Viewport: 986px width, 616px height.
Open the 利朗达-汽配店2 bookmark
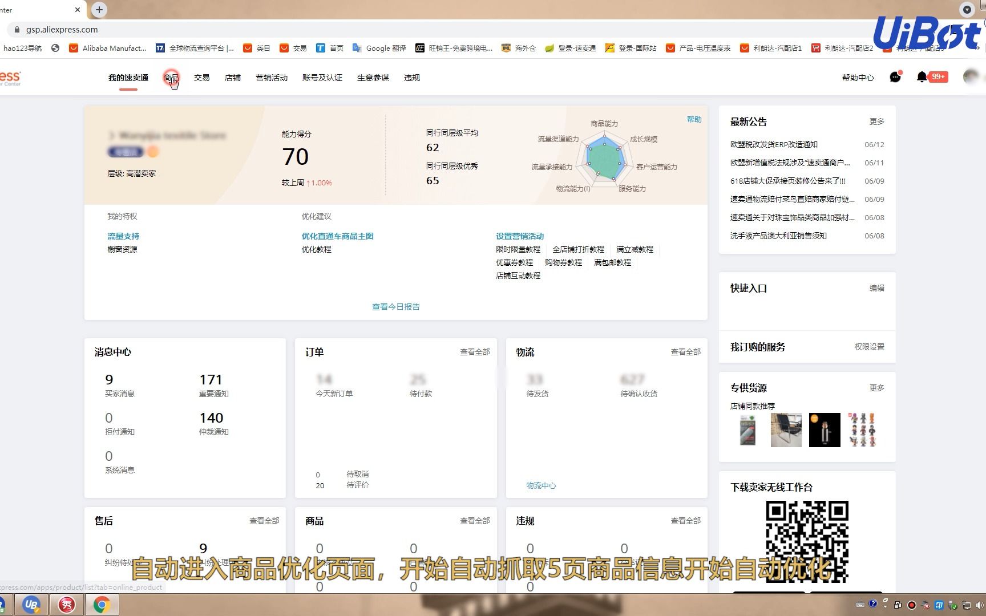tap(842, 48)
